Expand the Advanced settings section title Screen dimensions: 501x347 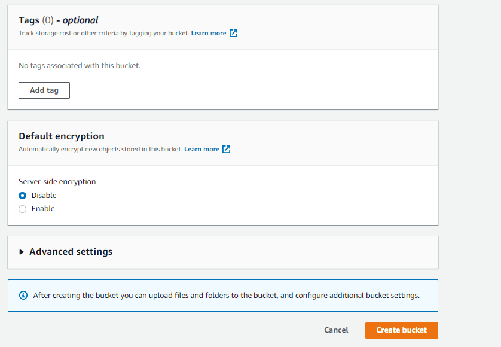point(71,252)
